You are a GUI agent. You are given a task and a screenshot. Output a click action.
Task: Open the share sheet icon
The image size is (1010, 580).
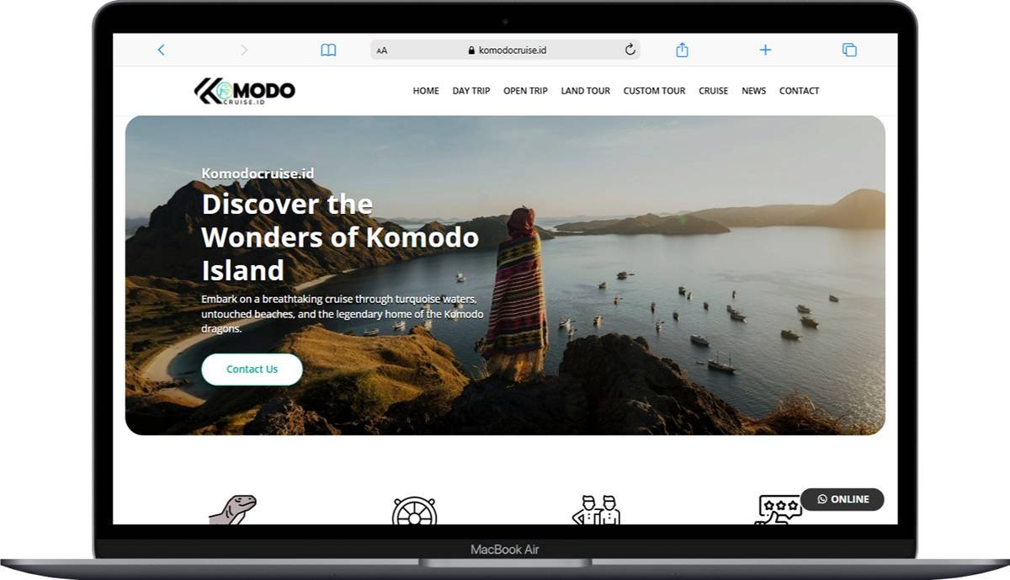[682, 50]
